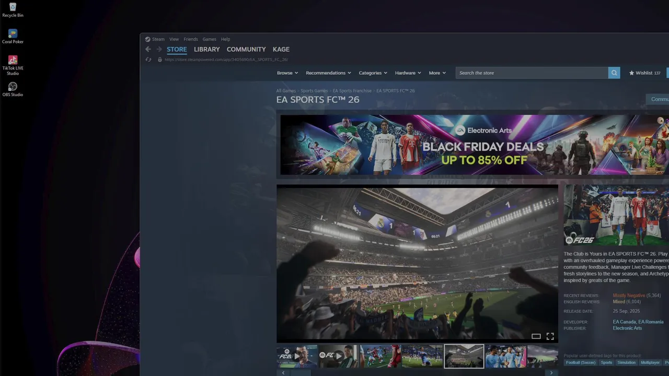Click the Mostly Negative recent reviews link
The image size is (669, 376).
[x=629, y=296]
